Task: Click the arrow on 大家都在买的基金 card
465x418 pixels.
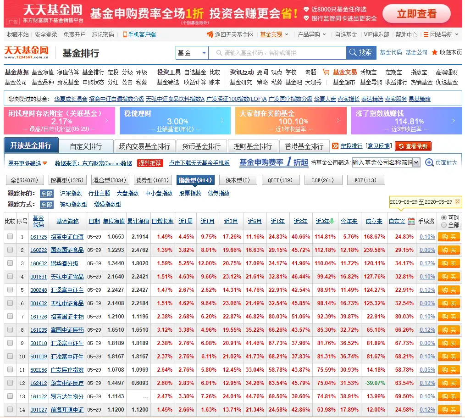Action: tap(338, 121)
